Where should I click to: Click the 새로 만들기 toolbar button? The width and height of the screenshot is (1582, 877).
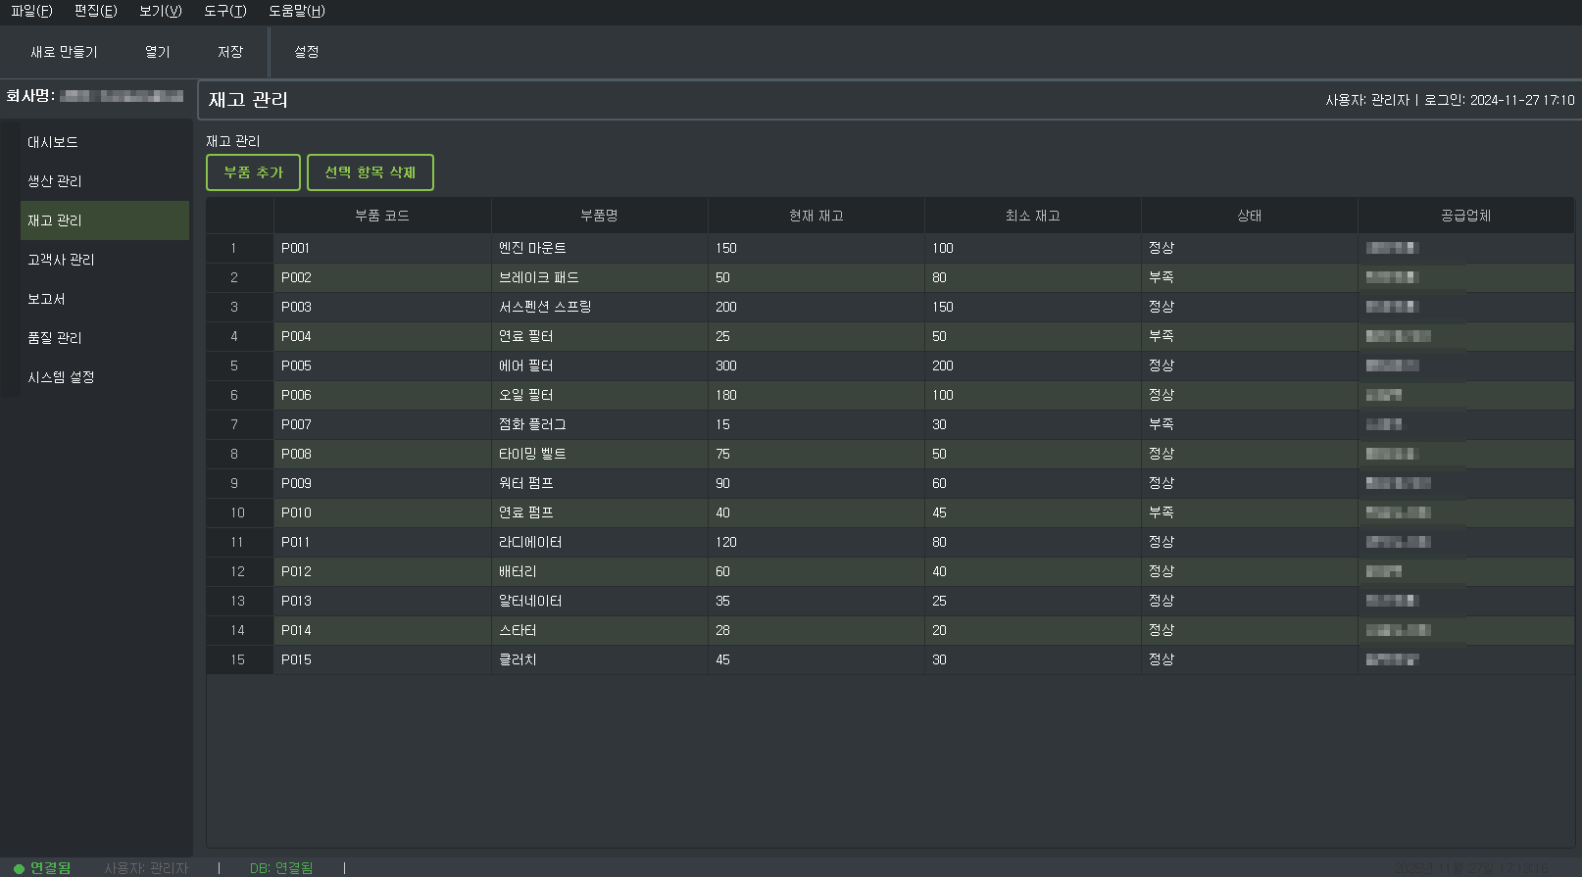64,52
